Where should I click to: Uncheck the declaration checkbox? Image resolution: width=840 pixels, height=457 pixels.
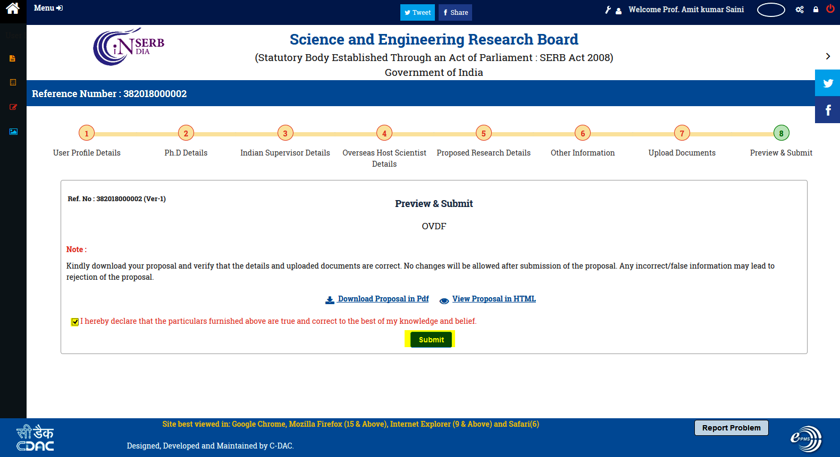coord(75,322)
